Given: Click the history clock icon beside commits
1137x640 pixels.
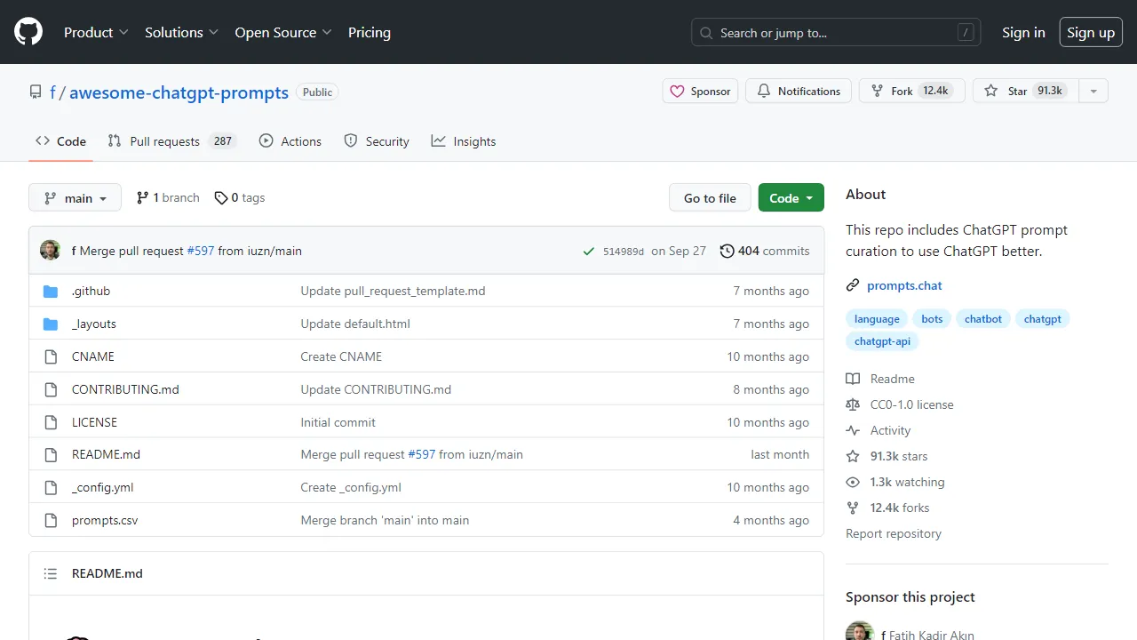Looking at the screenshot, I should (x=727, y=252).
